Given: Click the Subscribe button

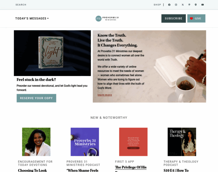Looking at the screenshot, I should coord(174,18).
